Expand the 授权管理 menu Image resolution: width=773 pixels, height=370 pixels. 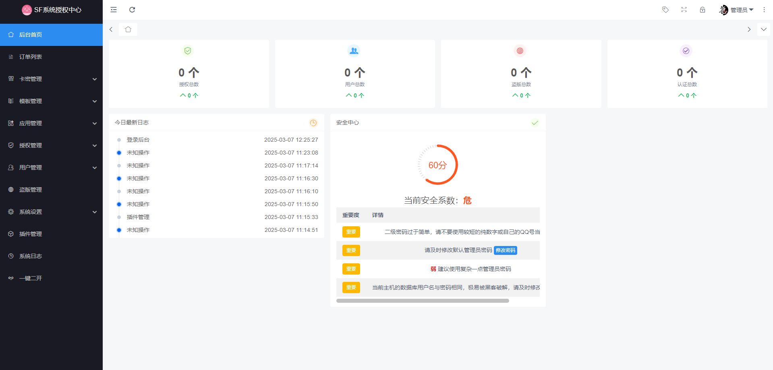pos(51,145)
